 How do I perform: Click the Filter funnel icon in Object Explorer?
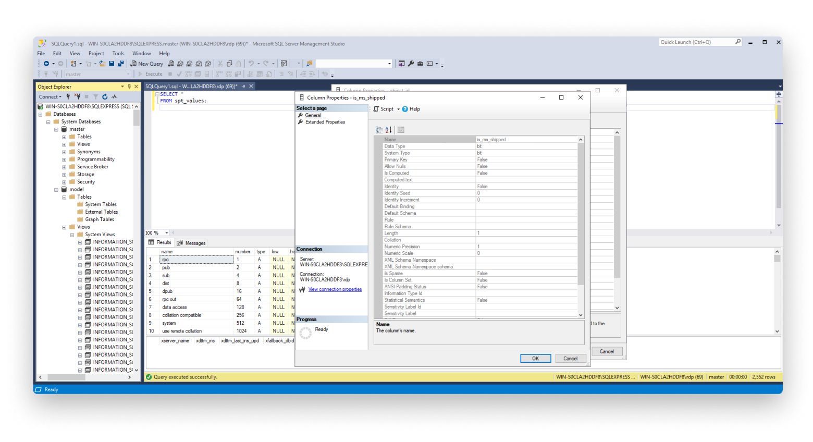95,96
